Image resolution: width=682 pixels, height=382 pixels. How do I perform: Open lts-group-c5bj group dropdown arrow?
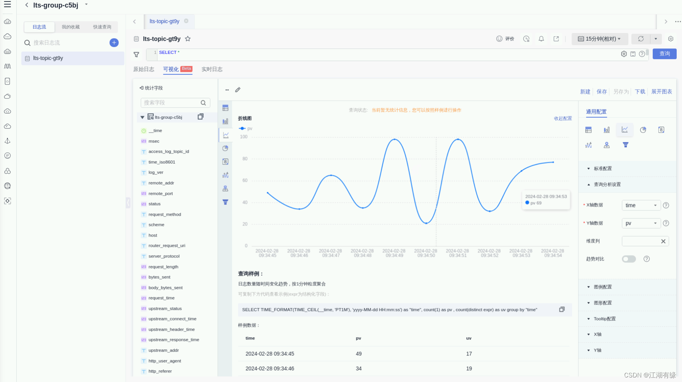(86, 5)
